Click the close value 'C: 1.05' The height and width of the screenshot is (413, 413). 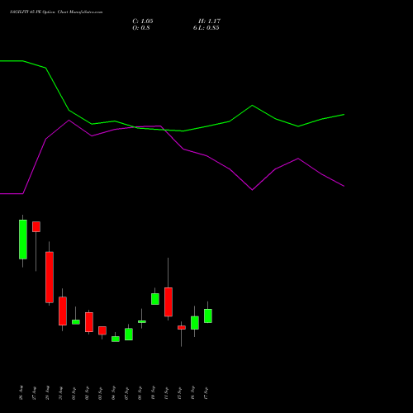[143, 21]
